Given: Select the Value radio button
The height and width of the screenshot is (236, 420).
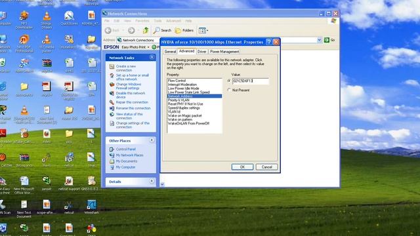Looking at the screenshot, I should (229, 81).
